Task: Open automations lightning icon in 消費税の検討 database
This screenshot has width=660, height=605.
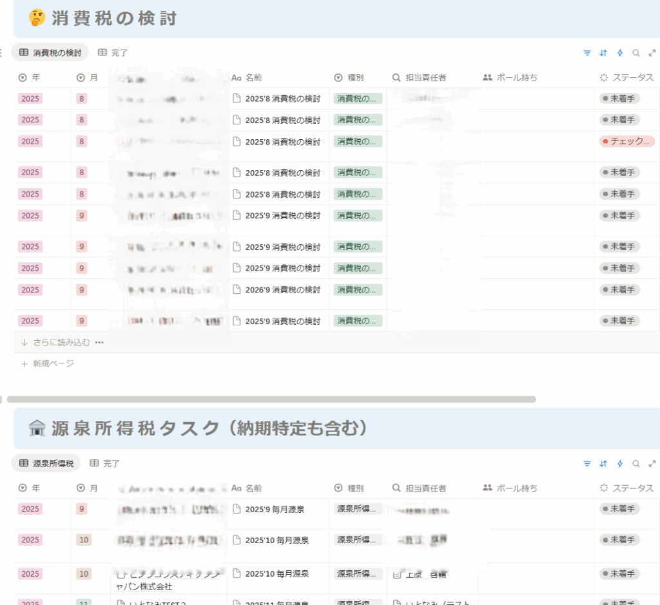Action: 620,53
